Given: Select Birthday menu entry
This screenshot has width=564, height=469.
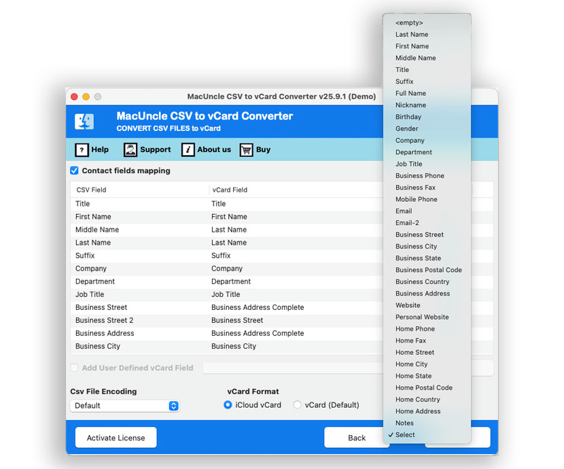Looking at the screenshot, I should coord(427,117).
